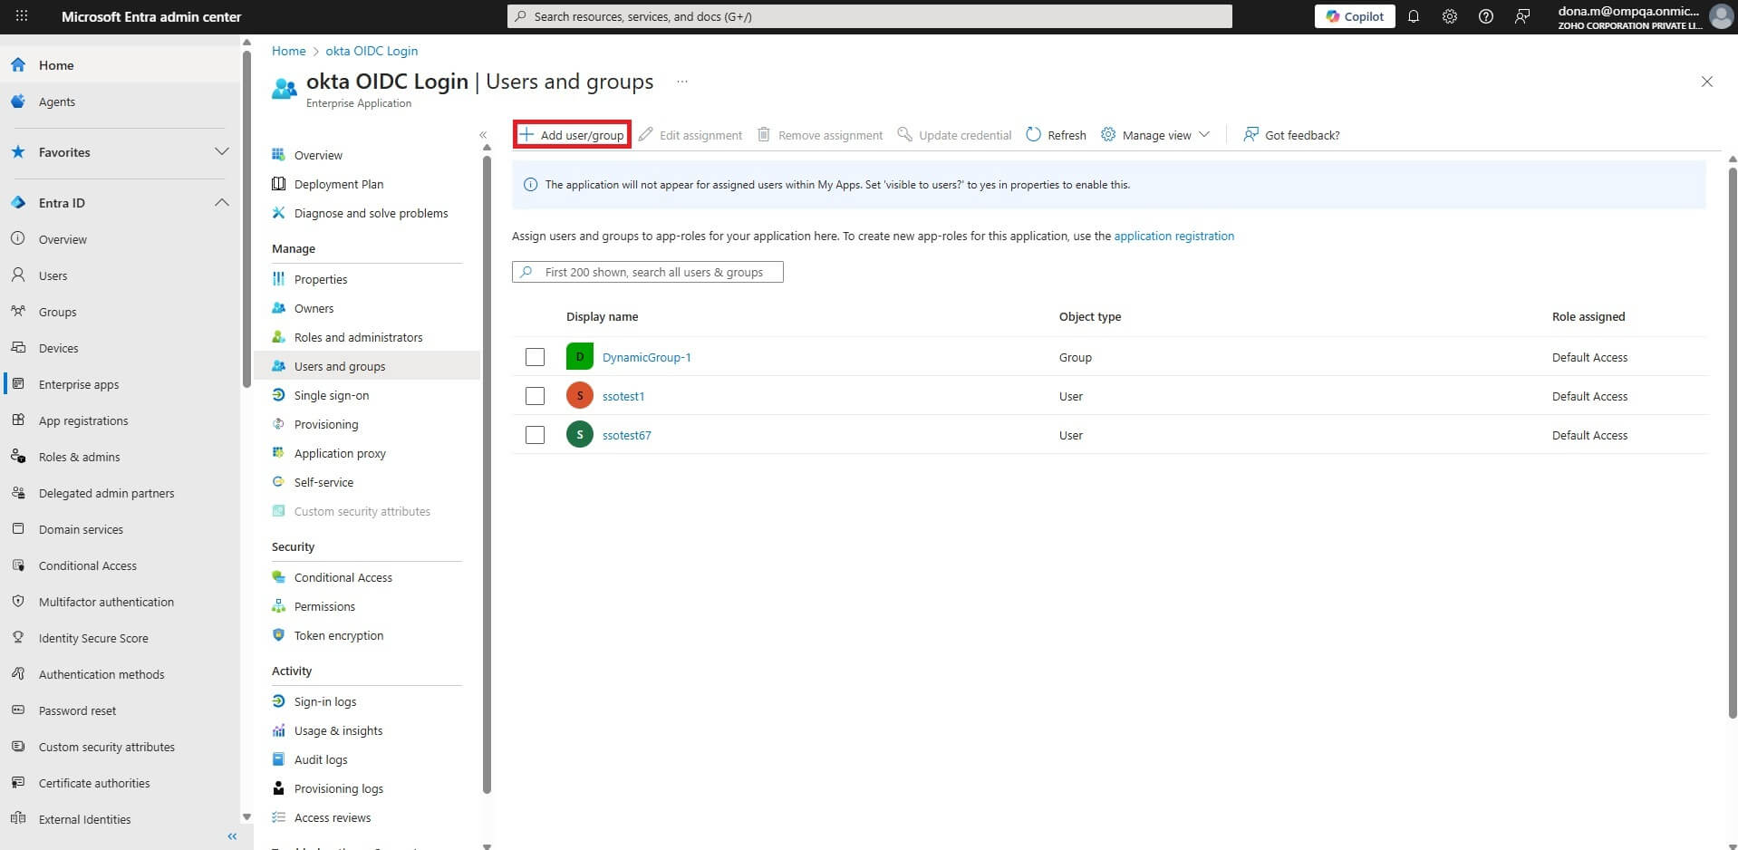1738x850 pixels.
Task: Open the settings gear in the top bar
Action: (x=1449, y=15)
